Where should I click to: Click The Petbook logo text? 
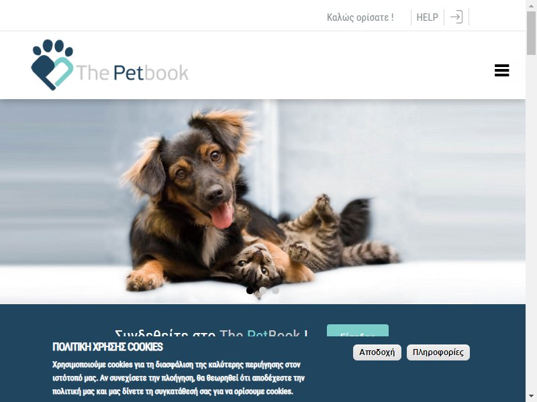[x=132, y=72]
